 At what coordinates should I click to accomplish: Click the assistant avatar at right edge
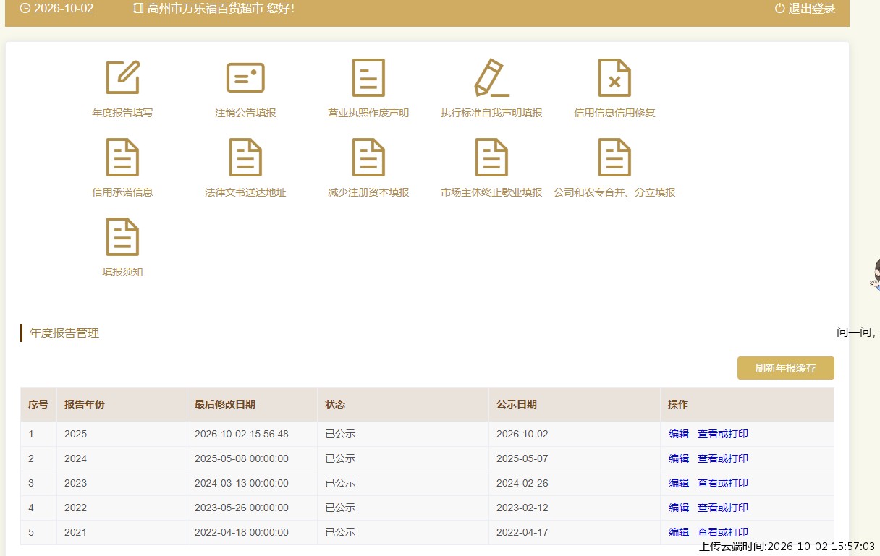(x=874, y=275)
